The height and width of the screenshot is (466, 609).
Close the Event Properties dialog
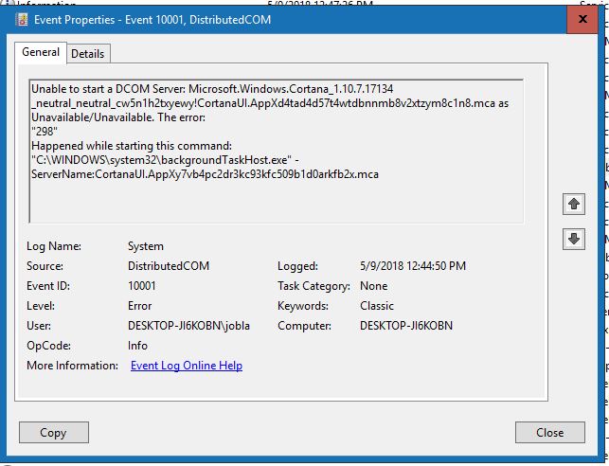click(582, 19)
